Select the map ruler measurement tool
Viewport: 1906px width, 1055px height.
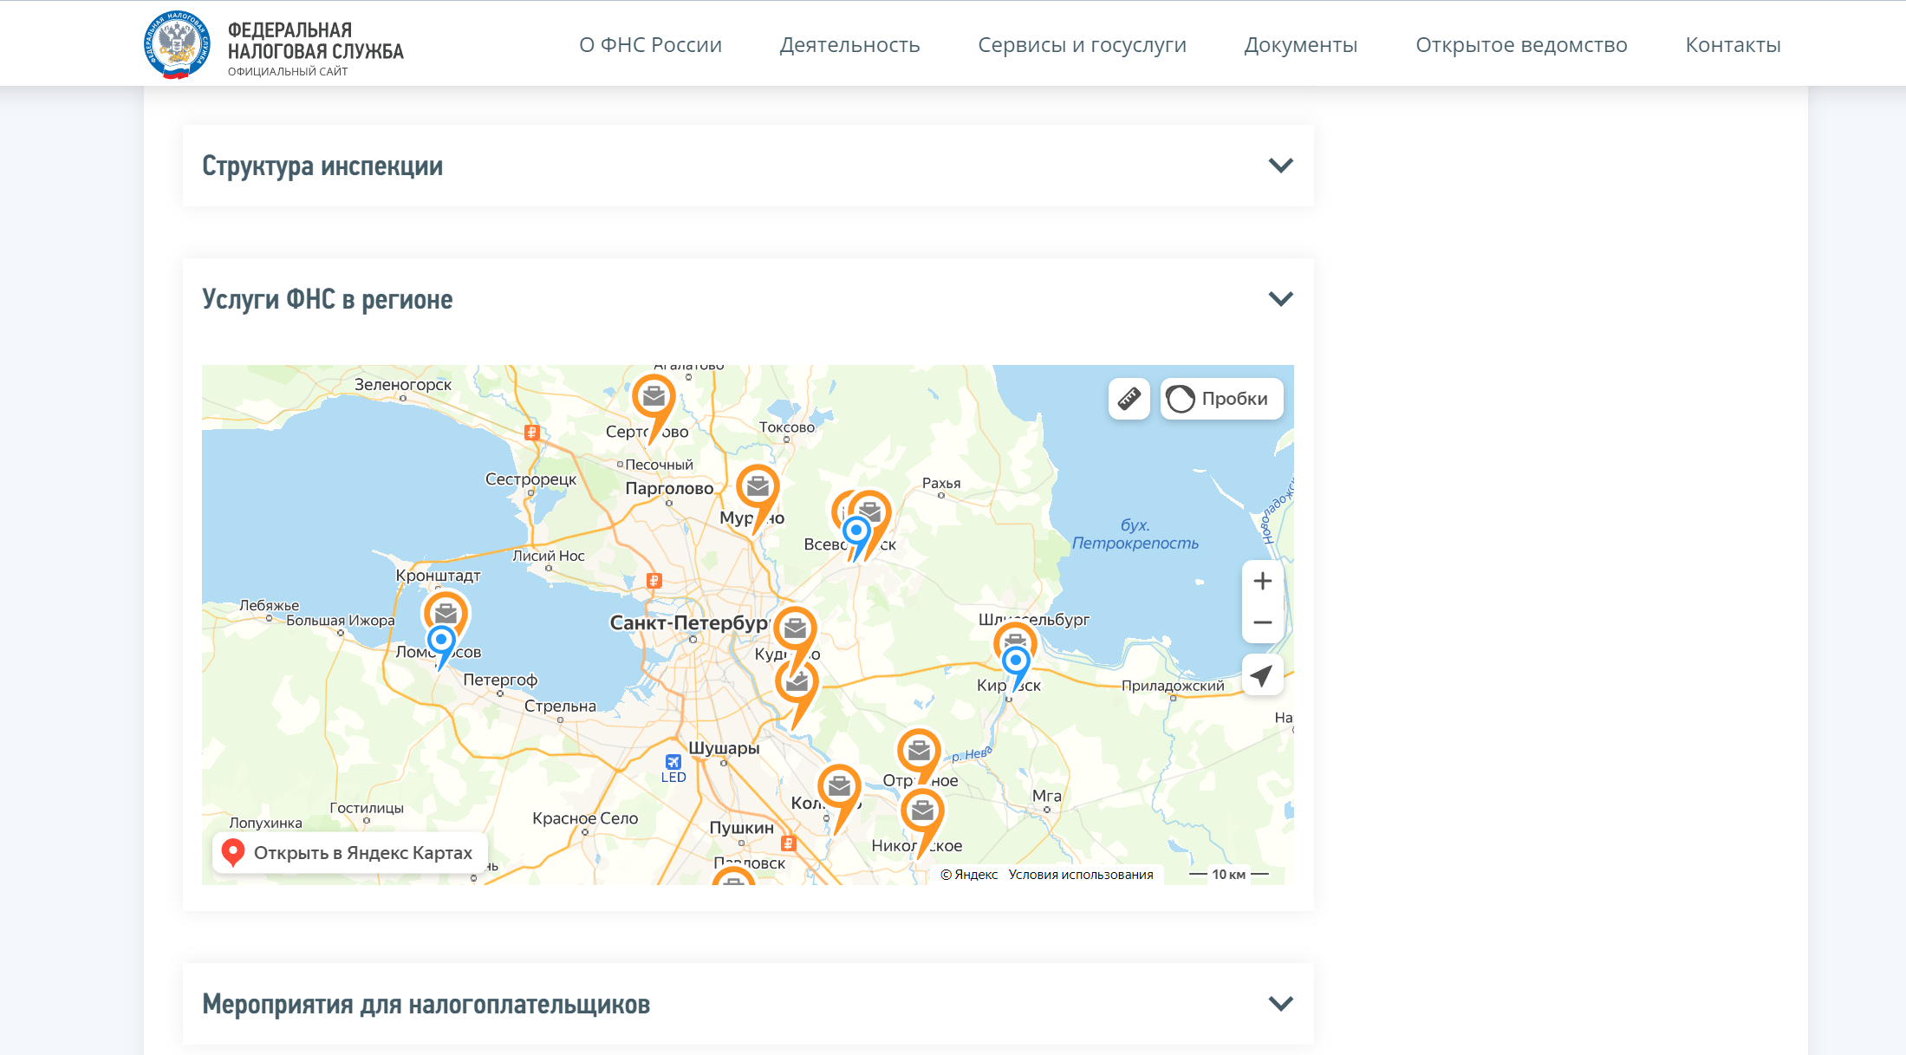1129,399
